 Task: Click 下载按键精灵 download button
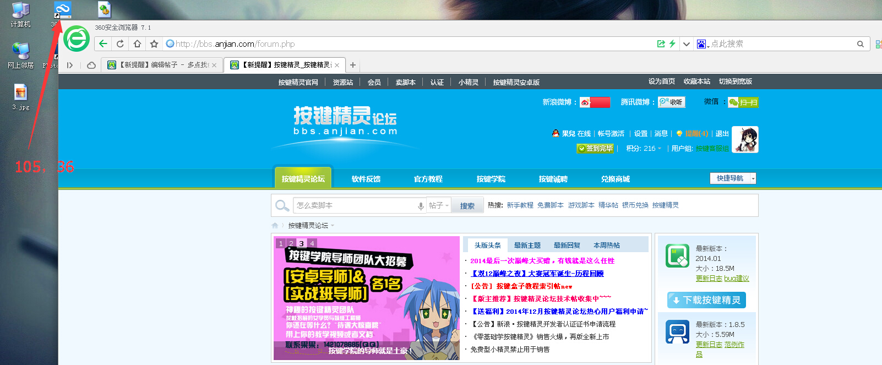pyautogui.click(x=706, y=300)
